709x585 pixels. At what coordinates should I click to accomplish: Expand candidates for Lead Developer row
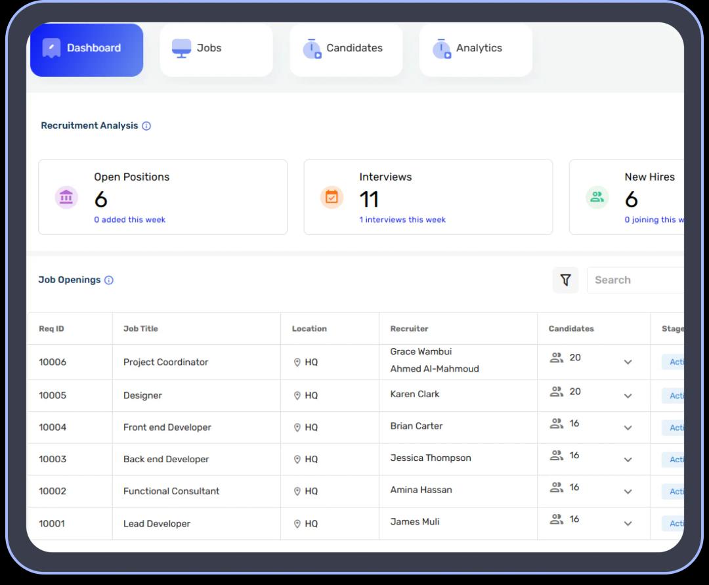click(x=628, y=524)
